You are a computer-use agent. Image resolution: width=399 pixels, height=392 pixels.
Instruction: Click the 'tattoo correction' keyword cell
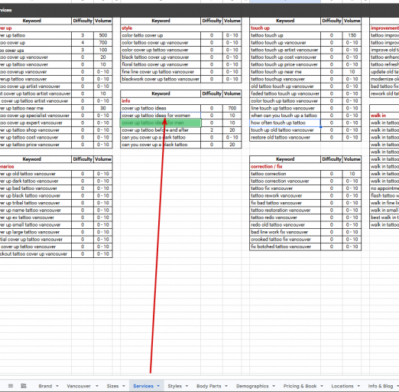pyautogui.click(x=285, y=174)
